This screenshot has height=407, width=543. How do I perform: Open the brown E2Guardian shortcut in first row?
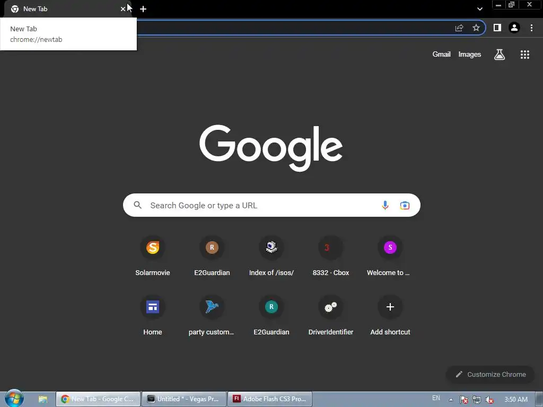212,256
